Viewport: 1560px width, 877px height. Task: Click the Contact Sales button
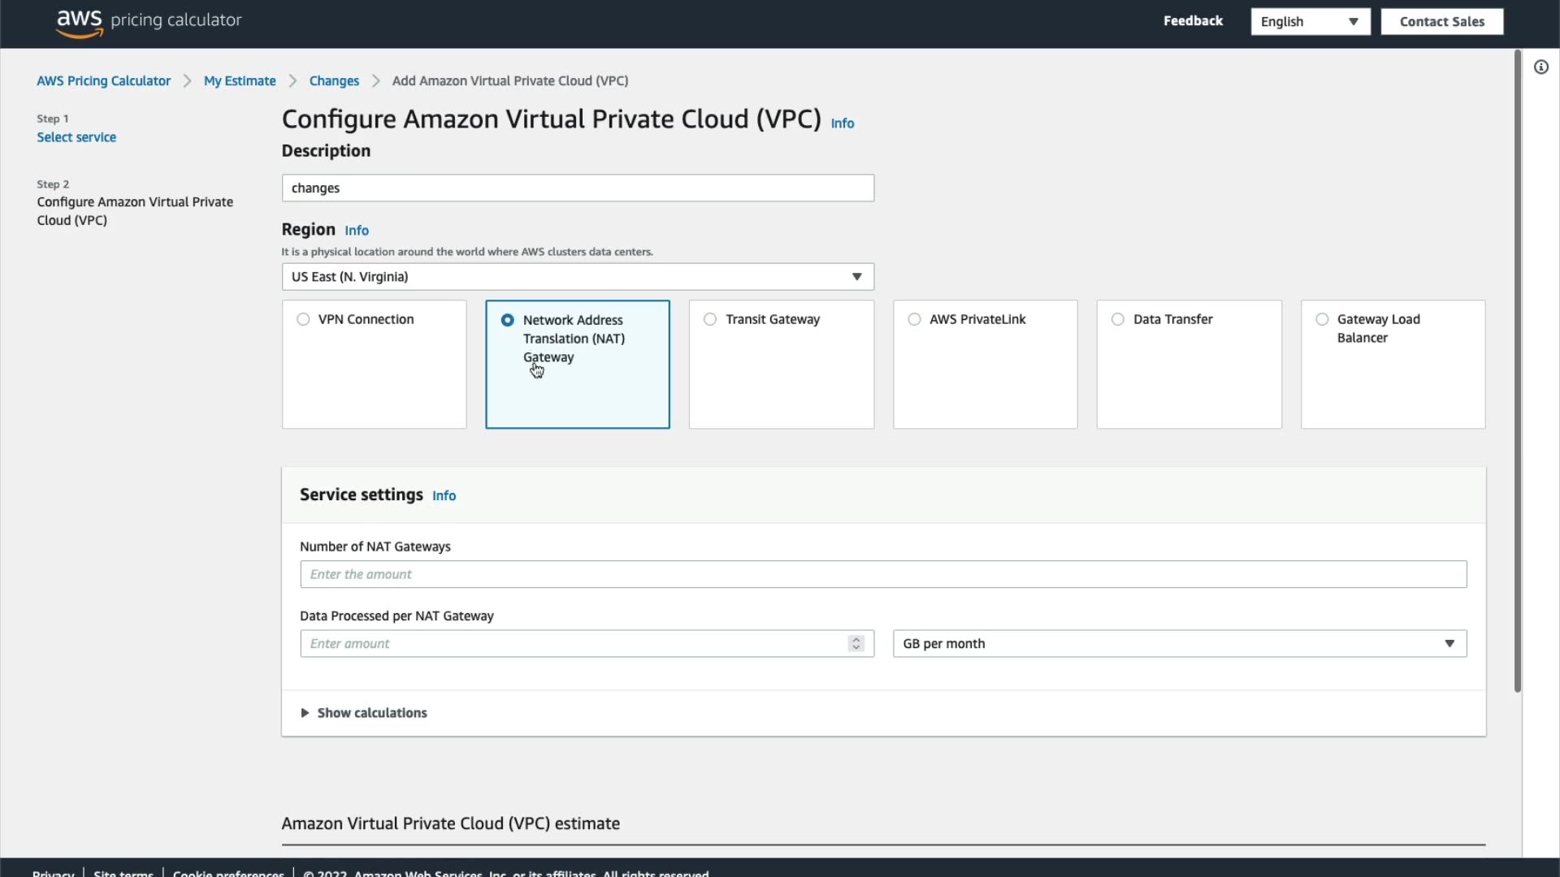1441,22
